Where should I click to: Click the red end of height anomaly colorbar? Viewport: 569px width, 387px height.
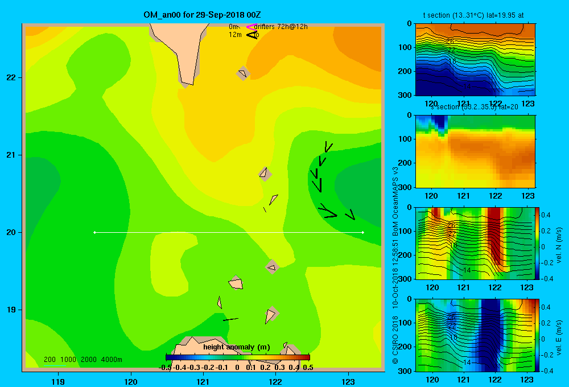click(x=305, y=357)
